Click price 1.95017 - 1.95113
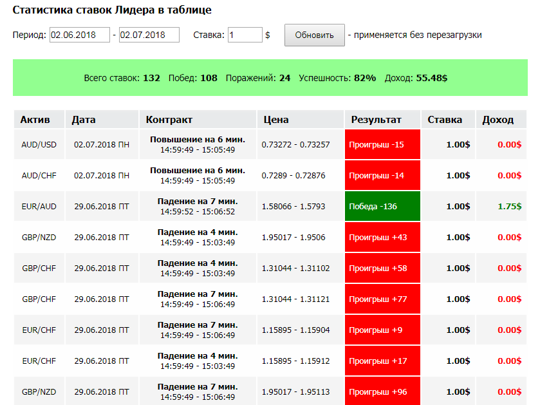540x405 pixels. coord(295,392)
